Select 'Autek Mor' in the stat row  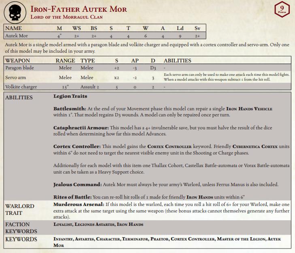click(17, 36)
